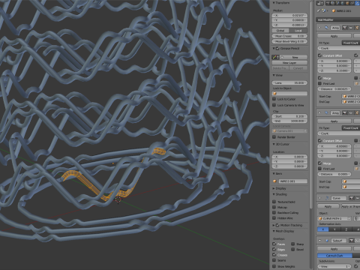Image resolution: width=360 pixels, height=270 pixels.
Task: Click New Layer in Grease Pencil
Action: 289,62
